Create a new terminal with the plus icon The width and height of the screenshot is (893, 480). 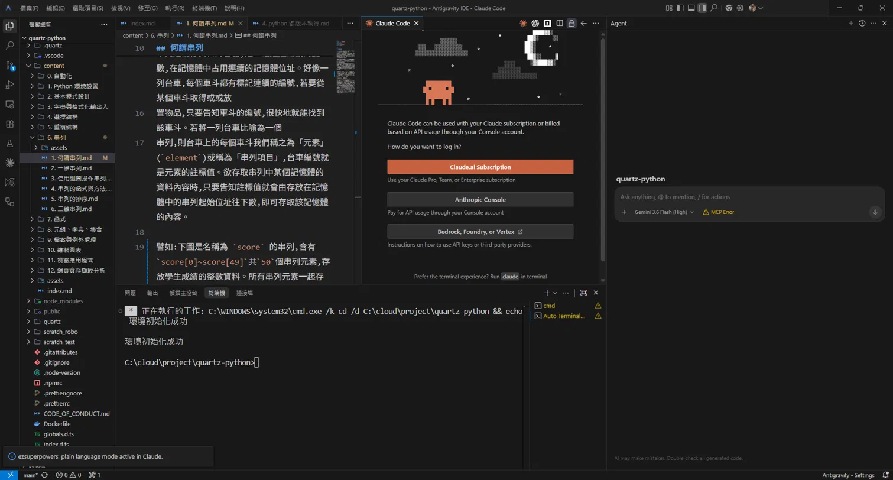tap(547, 293)
